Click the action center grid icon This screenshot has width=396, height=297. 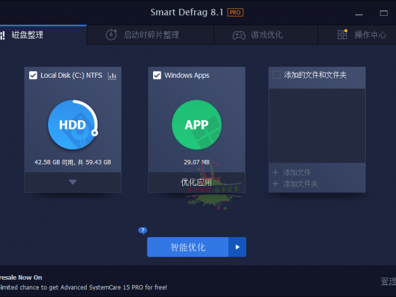point(342,34)
